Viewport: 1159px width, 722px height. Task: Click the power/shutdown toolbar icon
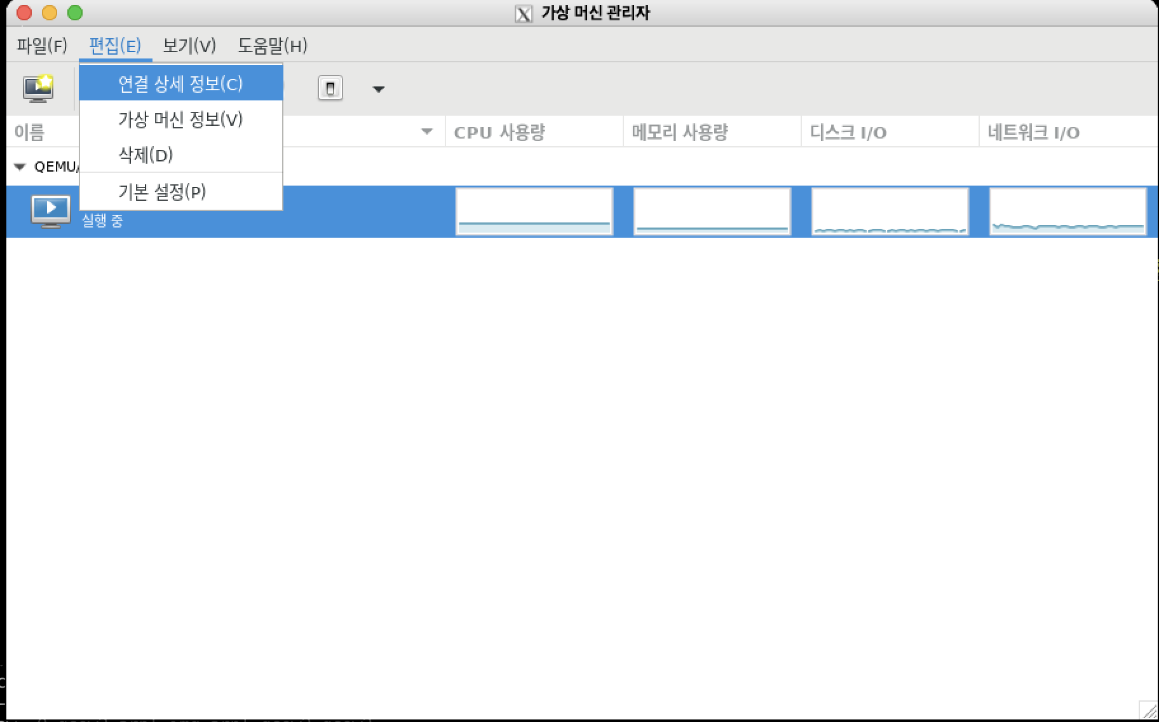[330, 88]
